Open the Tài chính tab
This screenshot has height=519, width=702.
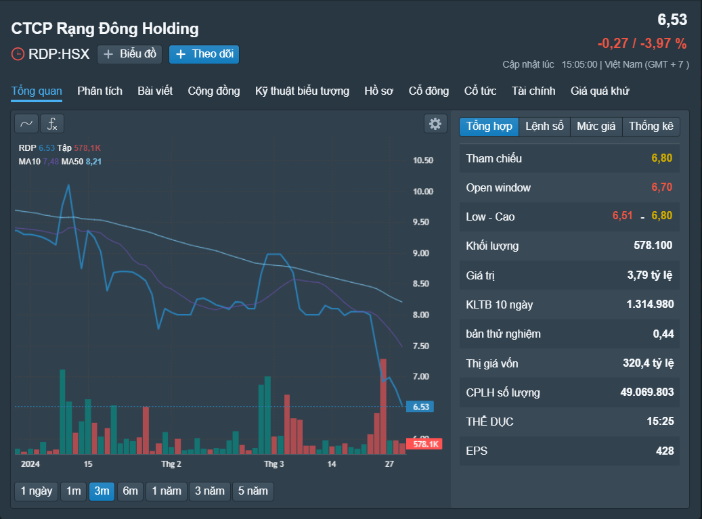[x=533, y=91]
